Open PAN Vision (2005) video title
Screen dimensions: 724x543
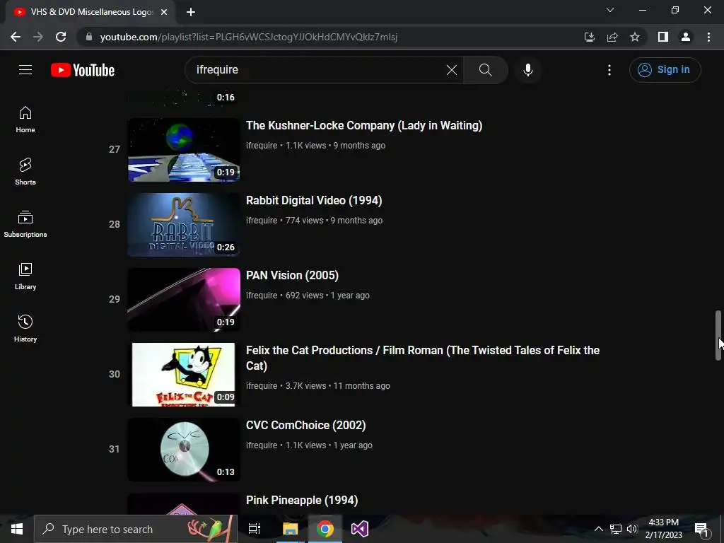pyautogui.click(x=292, y=275)
